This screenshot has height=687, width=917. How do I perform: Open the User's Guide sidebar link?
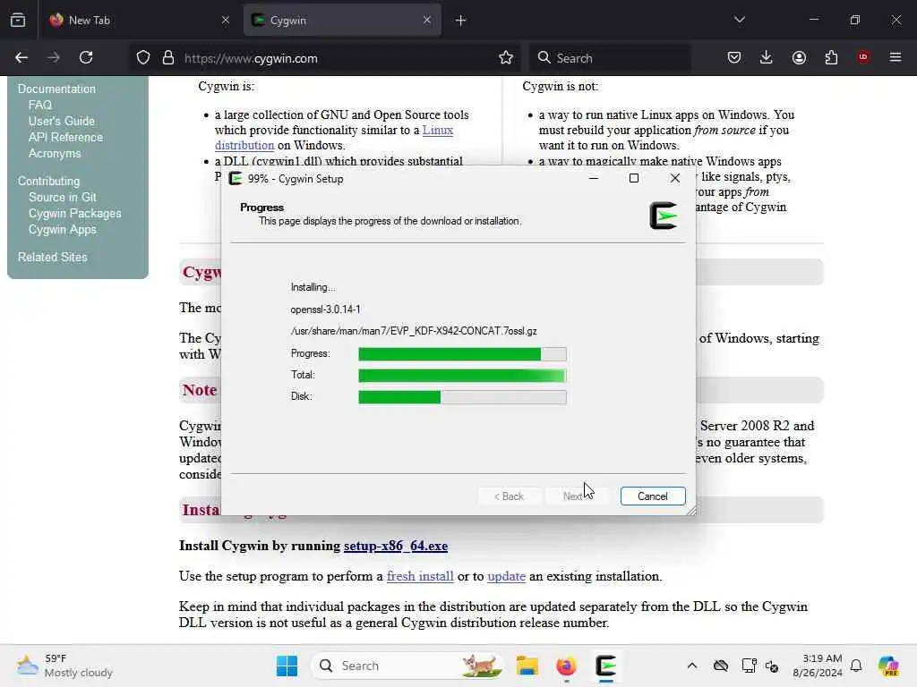coord(62,121)
